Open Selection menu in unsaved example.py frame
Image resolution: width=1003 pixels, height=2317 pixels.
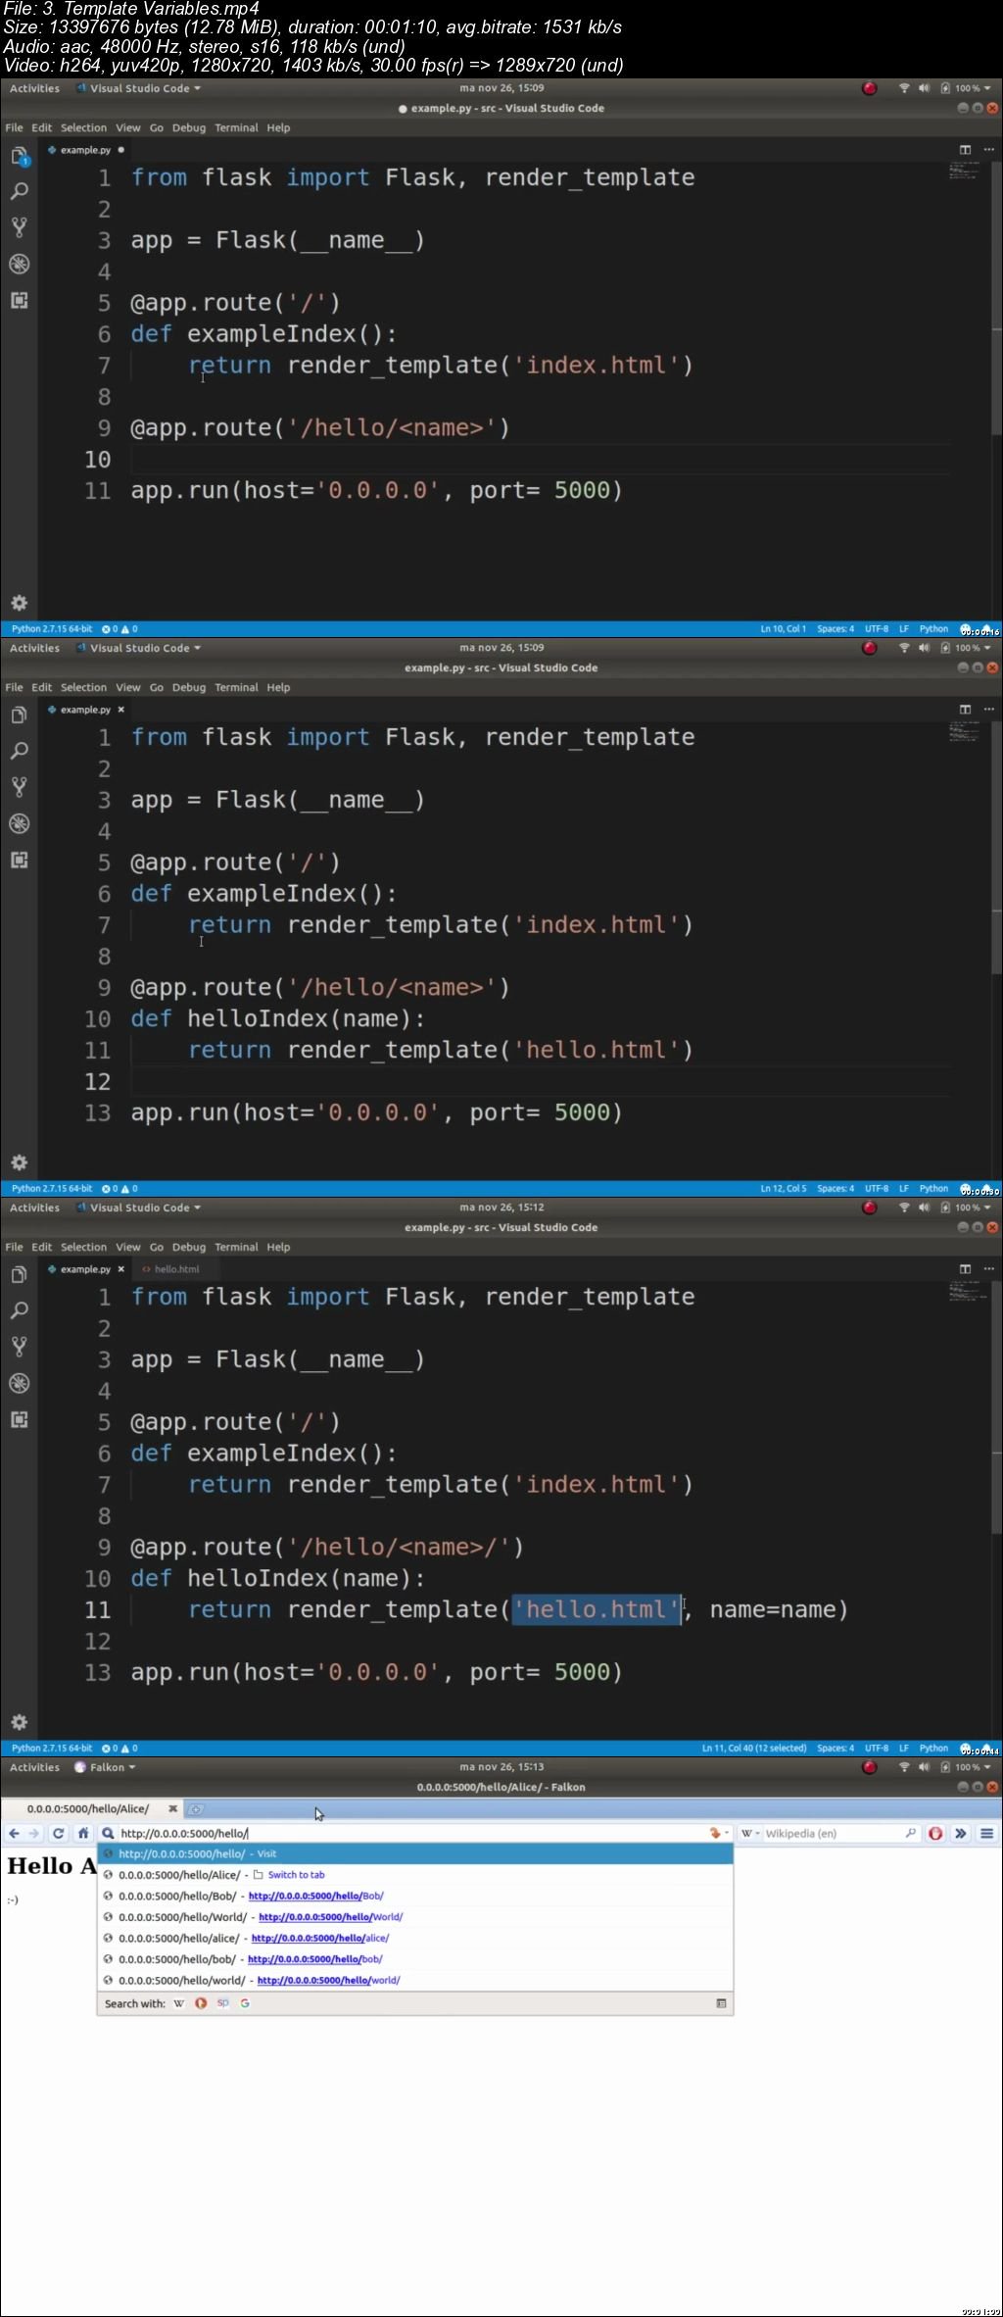click(83, 127)
